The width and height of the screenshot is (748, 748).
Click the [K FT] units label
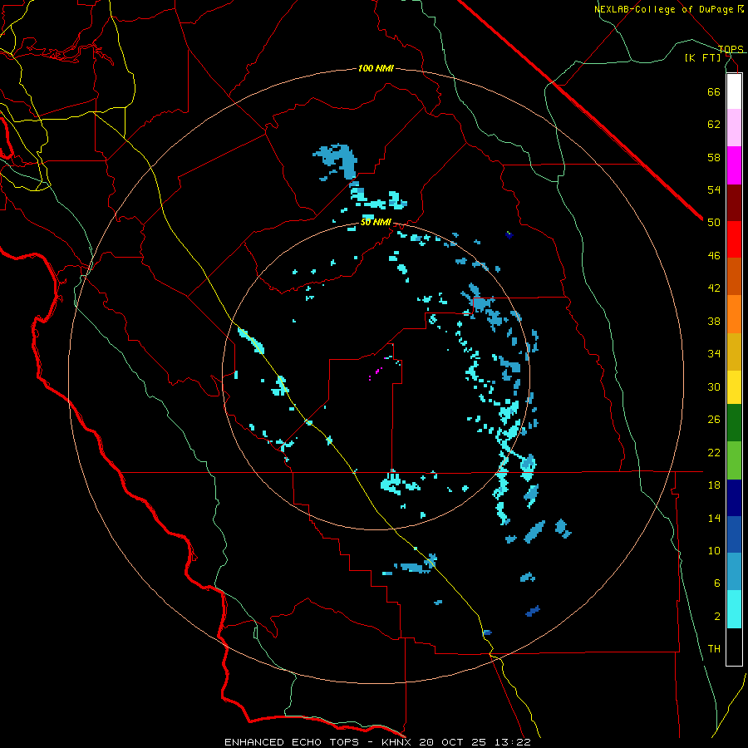point(702,57)
